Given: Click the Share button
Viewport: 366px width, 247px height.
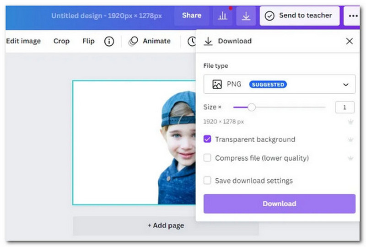Looking at the screenshot, I should tap(191, 16).
